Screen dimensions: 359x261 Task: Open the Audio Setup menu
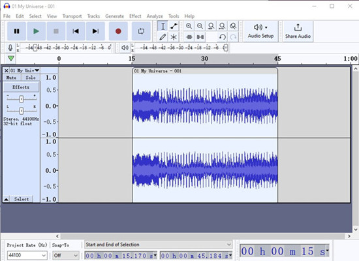260,31
